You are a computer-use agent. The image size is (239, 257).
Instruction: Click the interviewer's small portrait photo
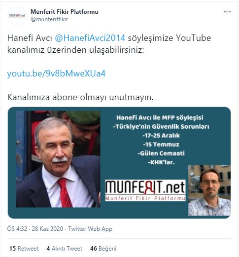click(209, 190)
